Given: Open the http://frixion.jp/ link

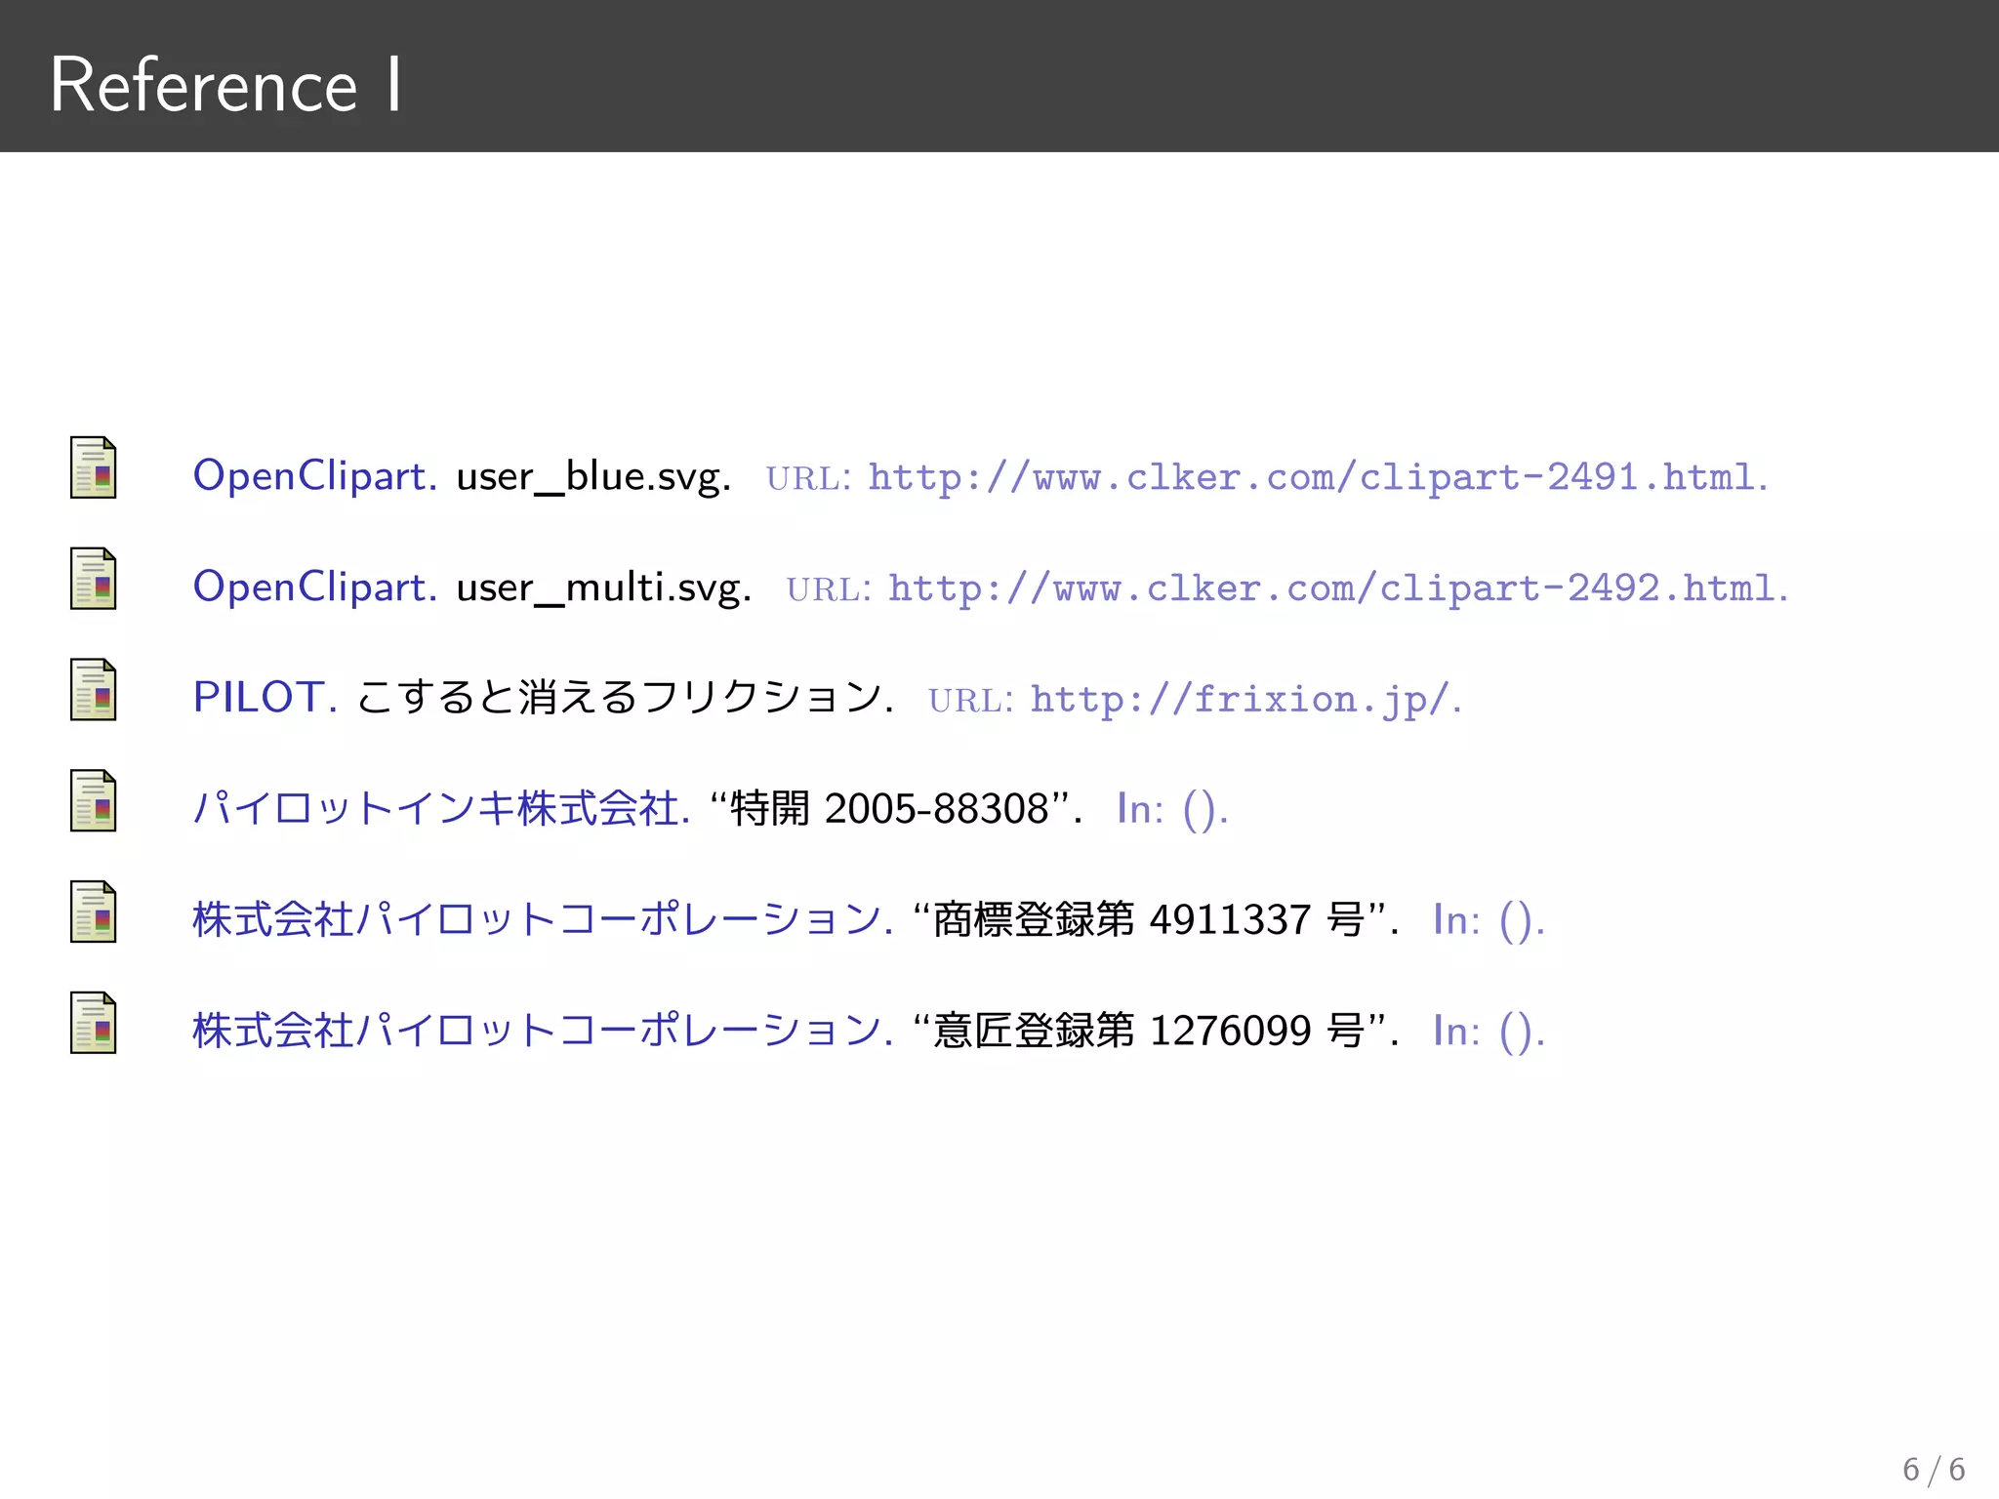Looking at the screenshot, I should pyautogui.click(x=1240, y=699).
